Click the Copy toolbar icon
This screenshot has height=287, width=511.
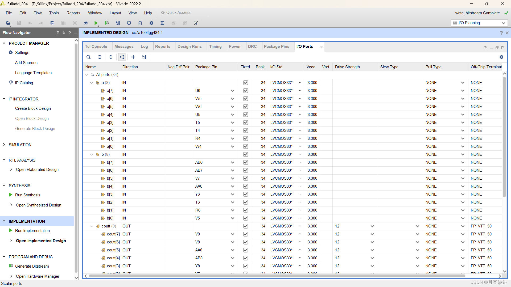coord(52,23)
